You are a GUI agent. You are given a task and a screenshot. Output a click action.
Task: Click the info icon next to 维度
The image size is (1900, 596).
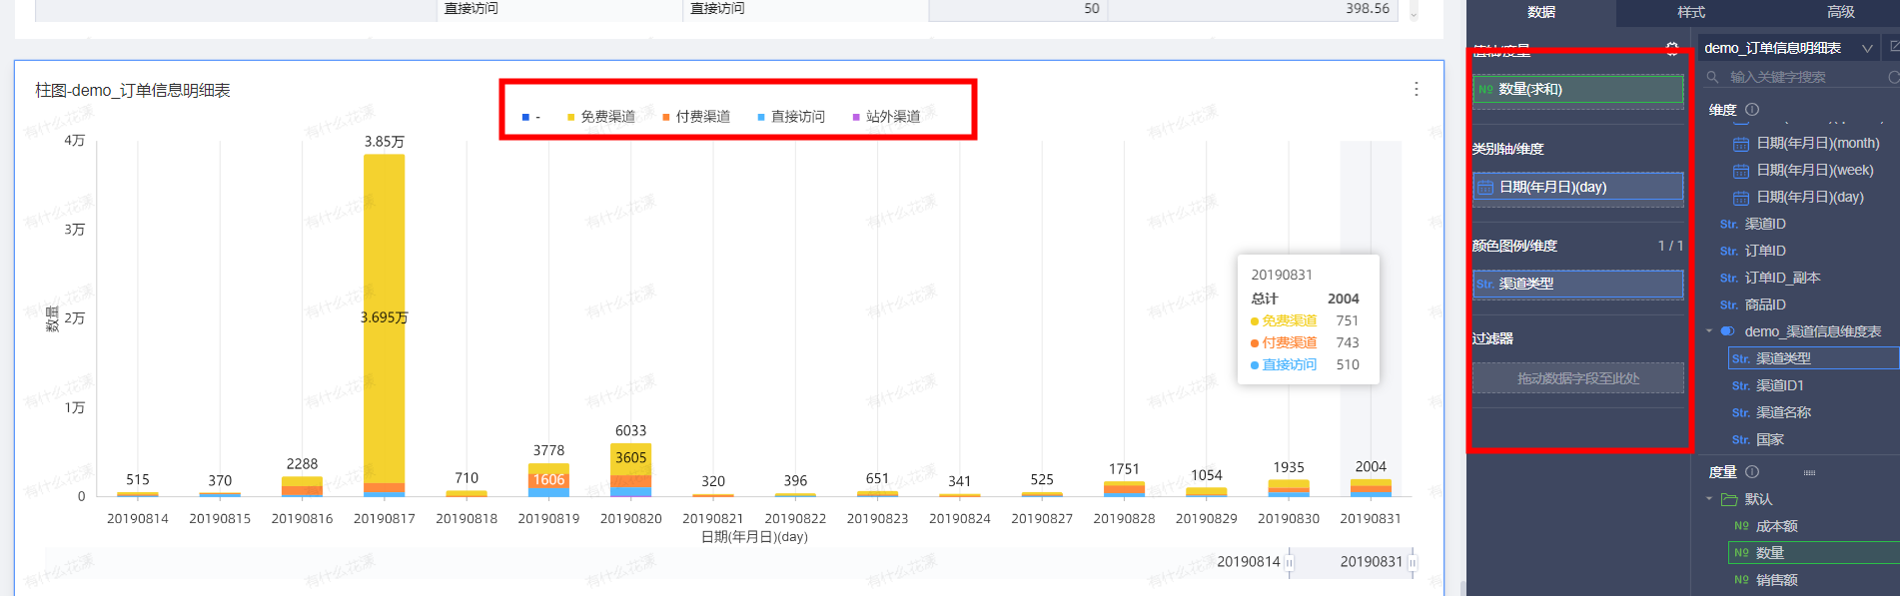point(1752,110)
